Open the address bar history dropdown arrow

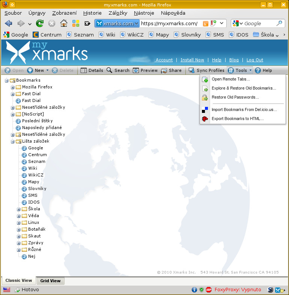tap(221, 23)
